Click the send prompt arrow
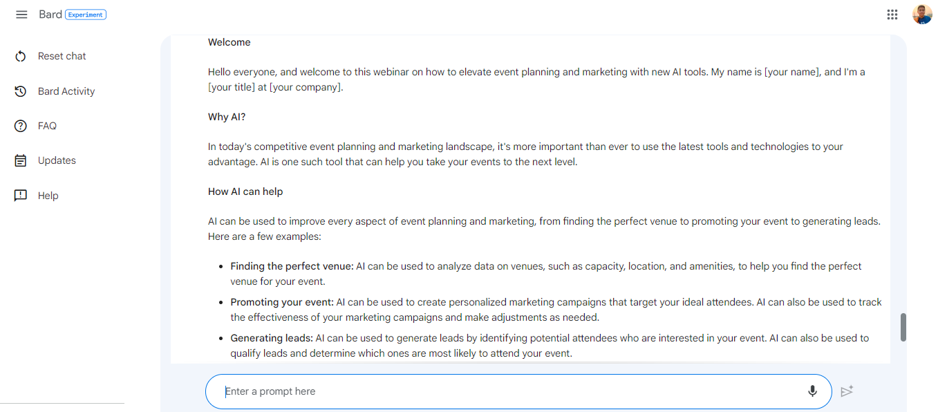The height and width of the screenshot is (412, 938). click(x=847, y=391)
